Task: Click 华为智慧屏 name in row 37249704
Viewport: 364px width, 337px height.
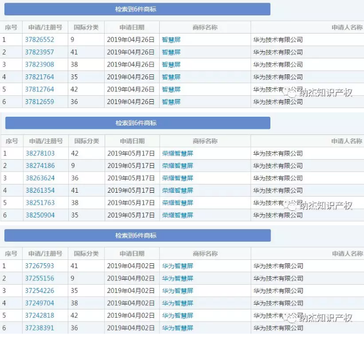Action: pos(177,303)
